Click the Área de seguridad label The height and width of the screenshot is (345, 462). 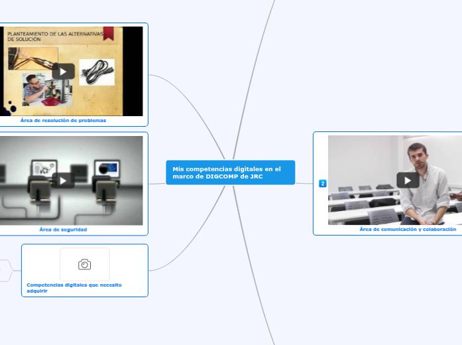pyautogui.click(x=63, y=230)
